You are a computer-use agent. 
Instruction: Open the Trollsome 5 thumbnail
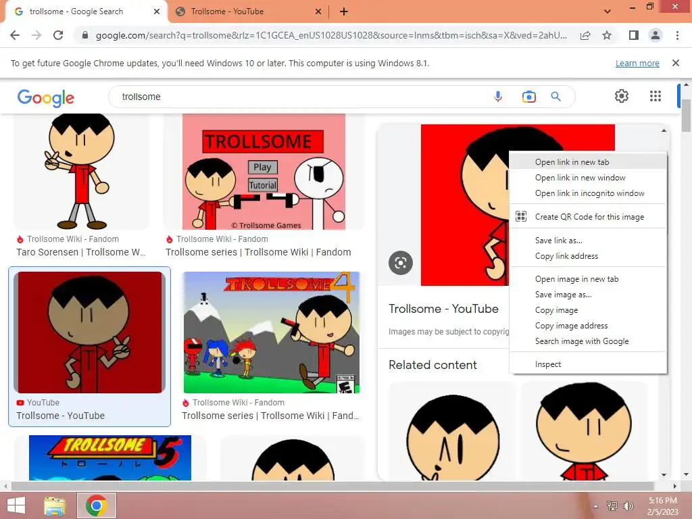[110, 458]
